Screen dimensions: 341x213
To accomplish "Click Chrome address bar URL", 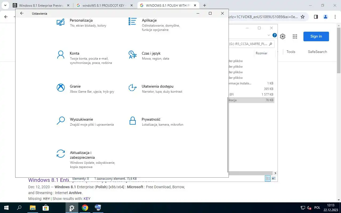I will [263, 17].
